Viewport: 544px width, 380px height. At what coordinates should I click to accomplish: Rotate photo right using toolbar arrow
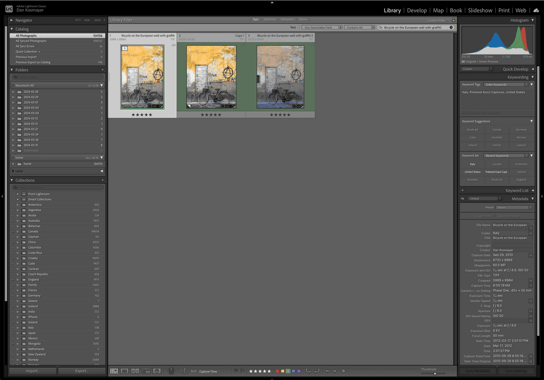tap(317, 371)
